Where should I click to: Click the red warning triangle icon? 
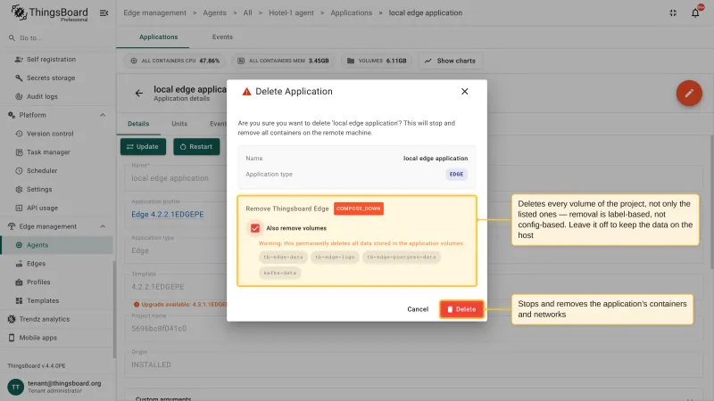coord(246,92)
